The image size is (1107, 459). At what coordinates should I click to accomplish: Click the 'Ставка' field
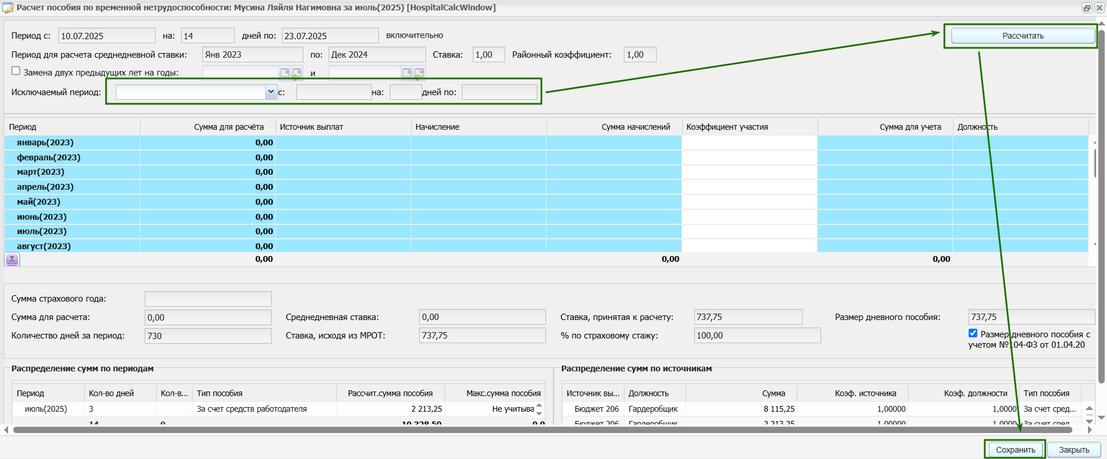point(488,55)
